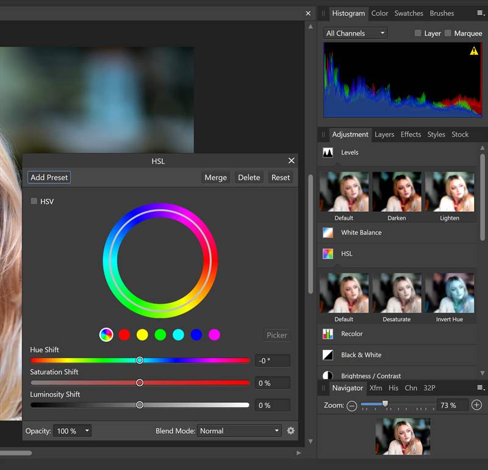Open the Brightness / Contrast adjustment
This screenshot has width=488, height=470.
[328, 375]
